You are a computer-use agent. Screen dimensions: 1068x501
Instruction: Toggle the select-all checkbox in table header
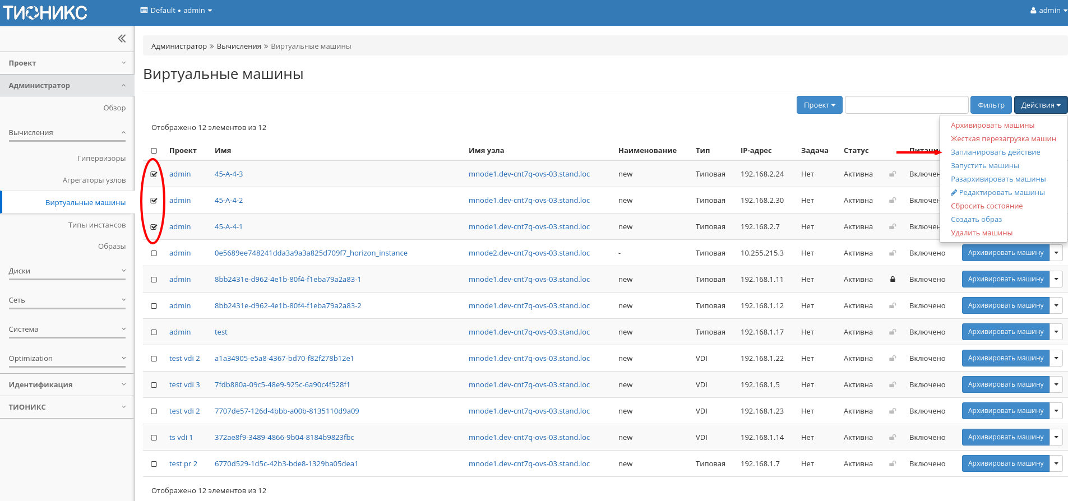tap(154, 151)
